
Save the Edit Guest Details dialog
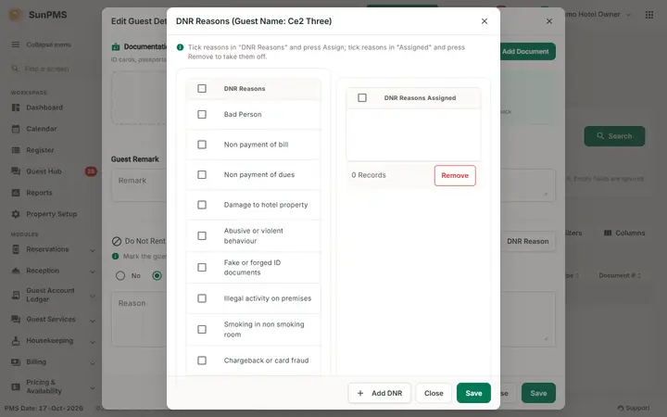coord(538,393)
